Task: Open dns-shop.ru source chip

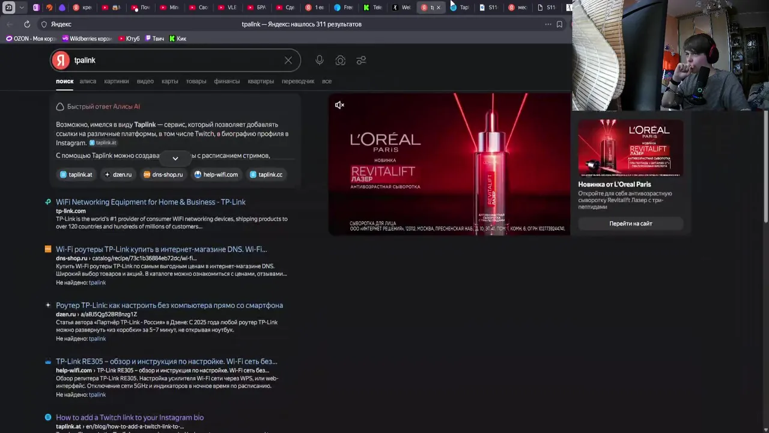Action: [163, 174]
